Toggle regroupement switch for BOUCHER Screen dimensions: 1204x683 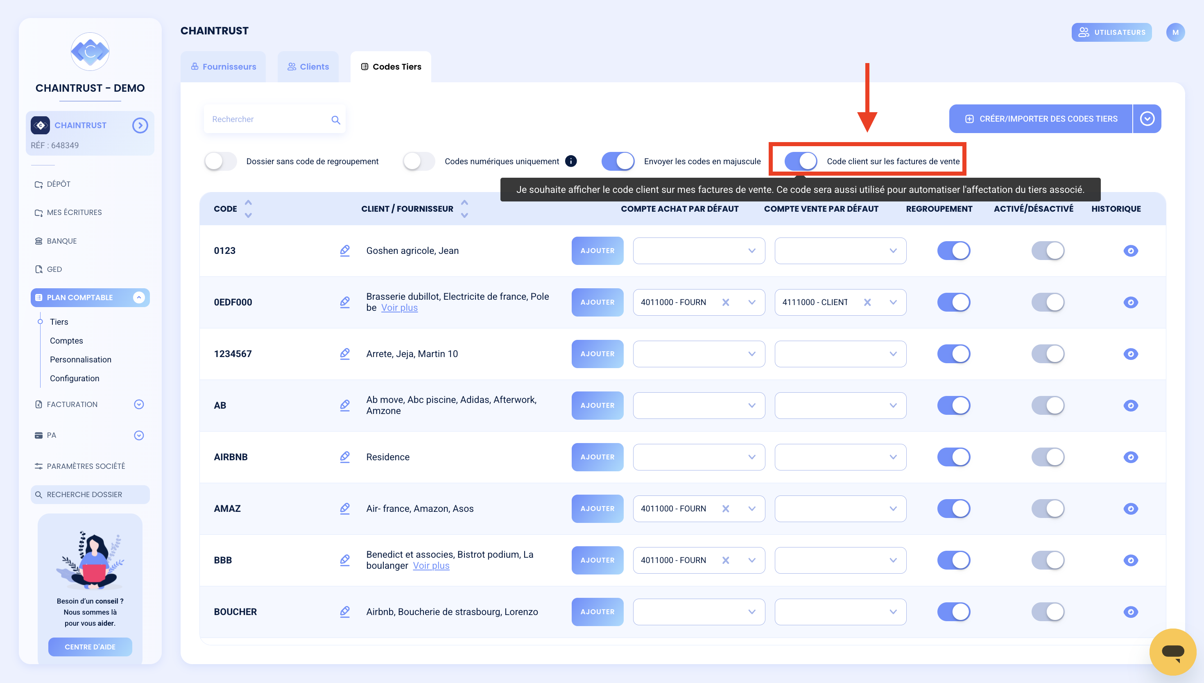(x=953, y=612)
